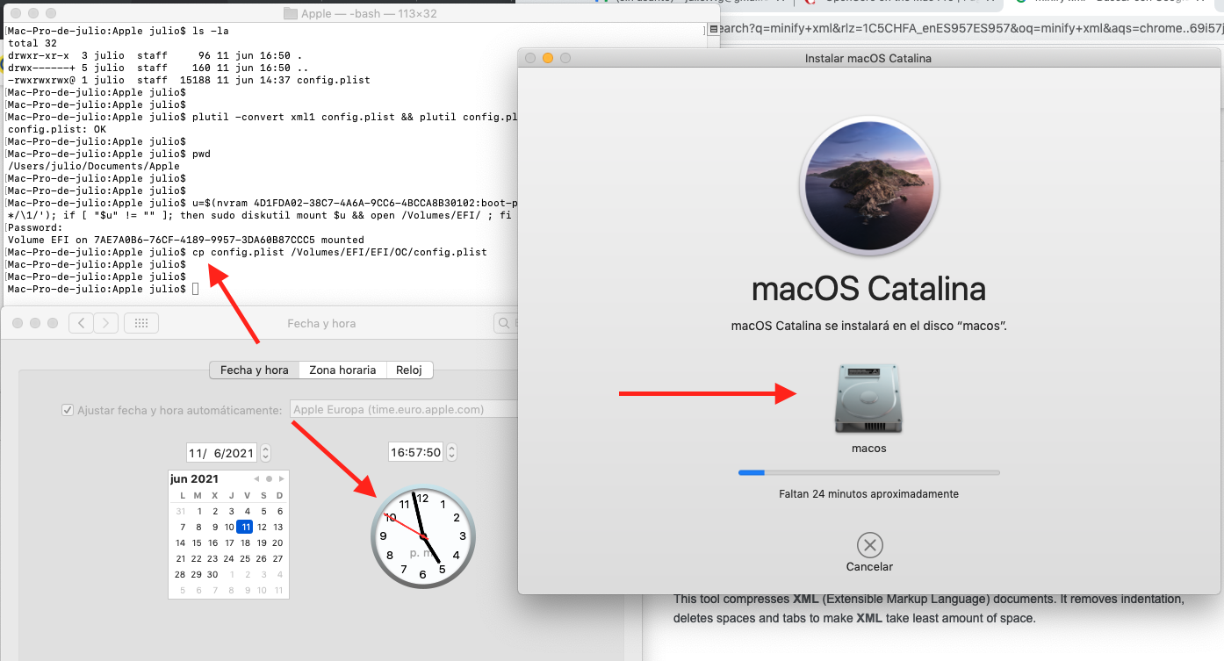Toggle Ajustar fecha y hora automáticamente checkbox
This screenshot has width=1224, height=661.
click(68, 410)
